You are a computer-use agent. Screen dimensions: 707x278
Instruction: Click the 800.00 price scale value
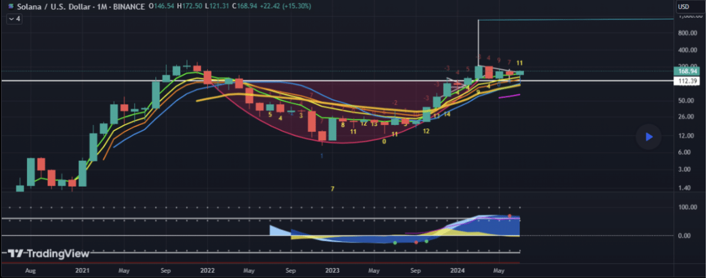tap(687, 33)
